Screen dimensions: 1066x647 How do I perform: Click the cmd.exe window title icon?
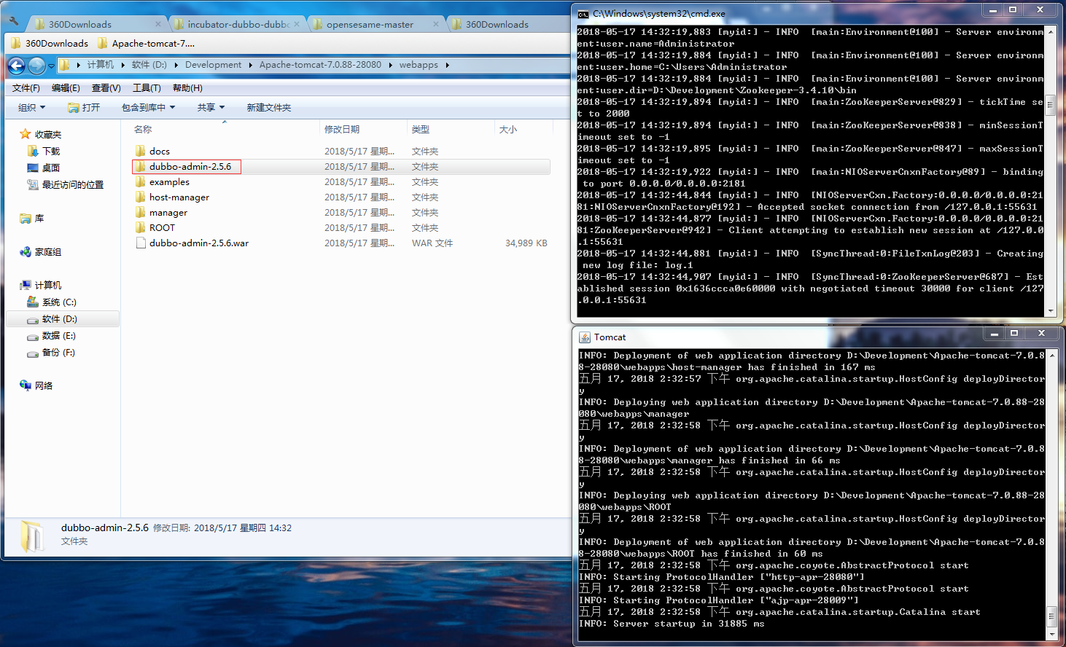[x=583, y=14]
